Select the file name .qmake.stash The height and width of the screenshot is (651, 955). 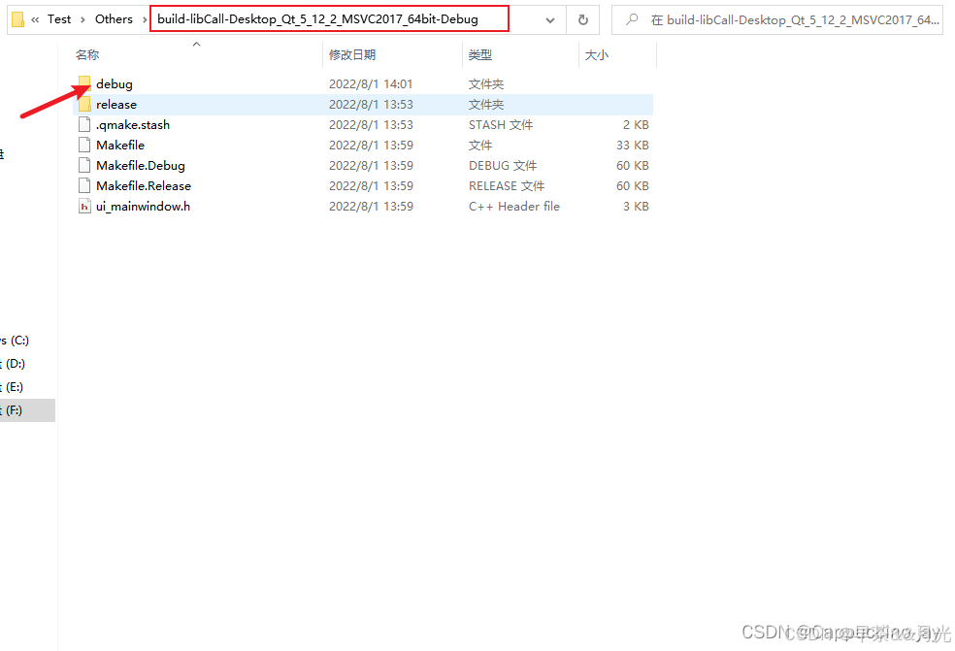tap(133, 125)
